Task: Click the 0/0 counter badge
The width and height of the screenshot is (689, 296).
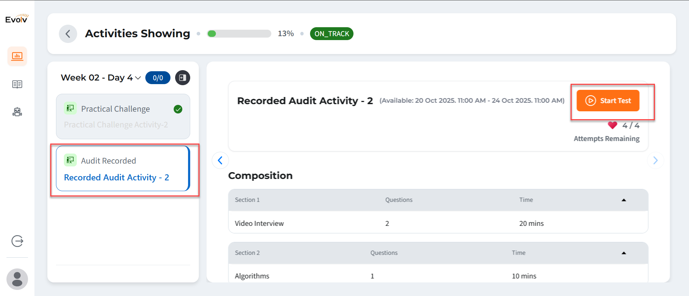Action: click(158, 78)
